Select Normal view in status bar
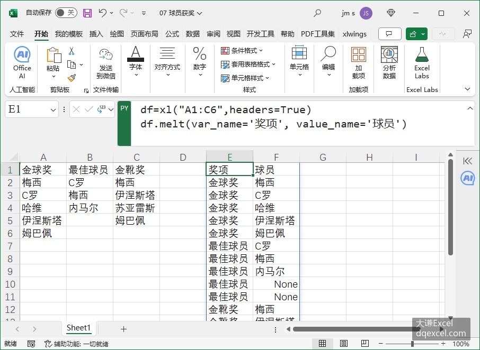The height and width of the screenshot is (350, 480). tap(322, 344)
